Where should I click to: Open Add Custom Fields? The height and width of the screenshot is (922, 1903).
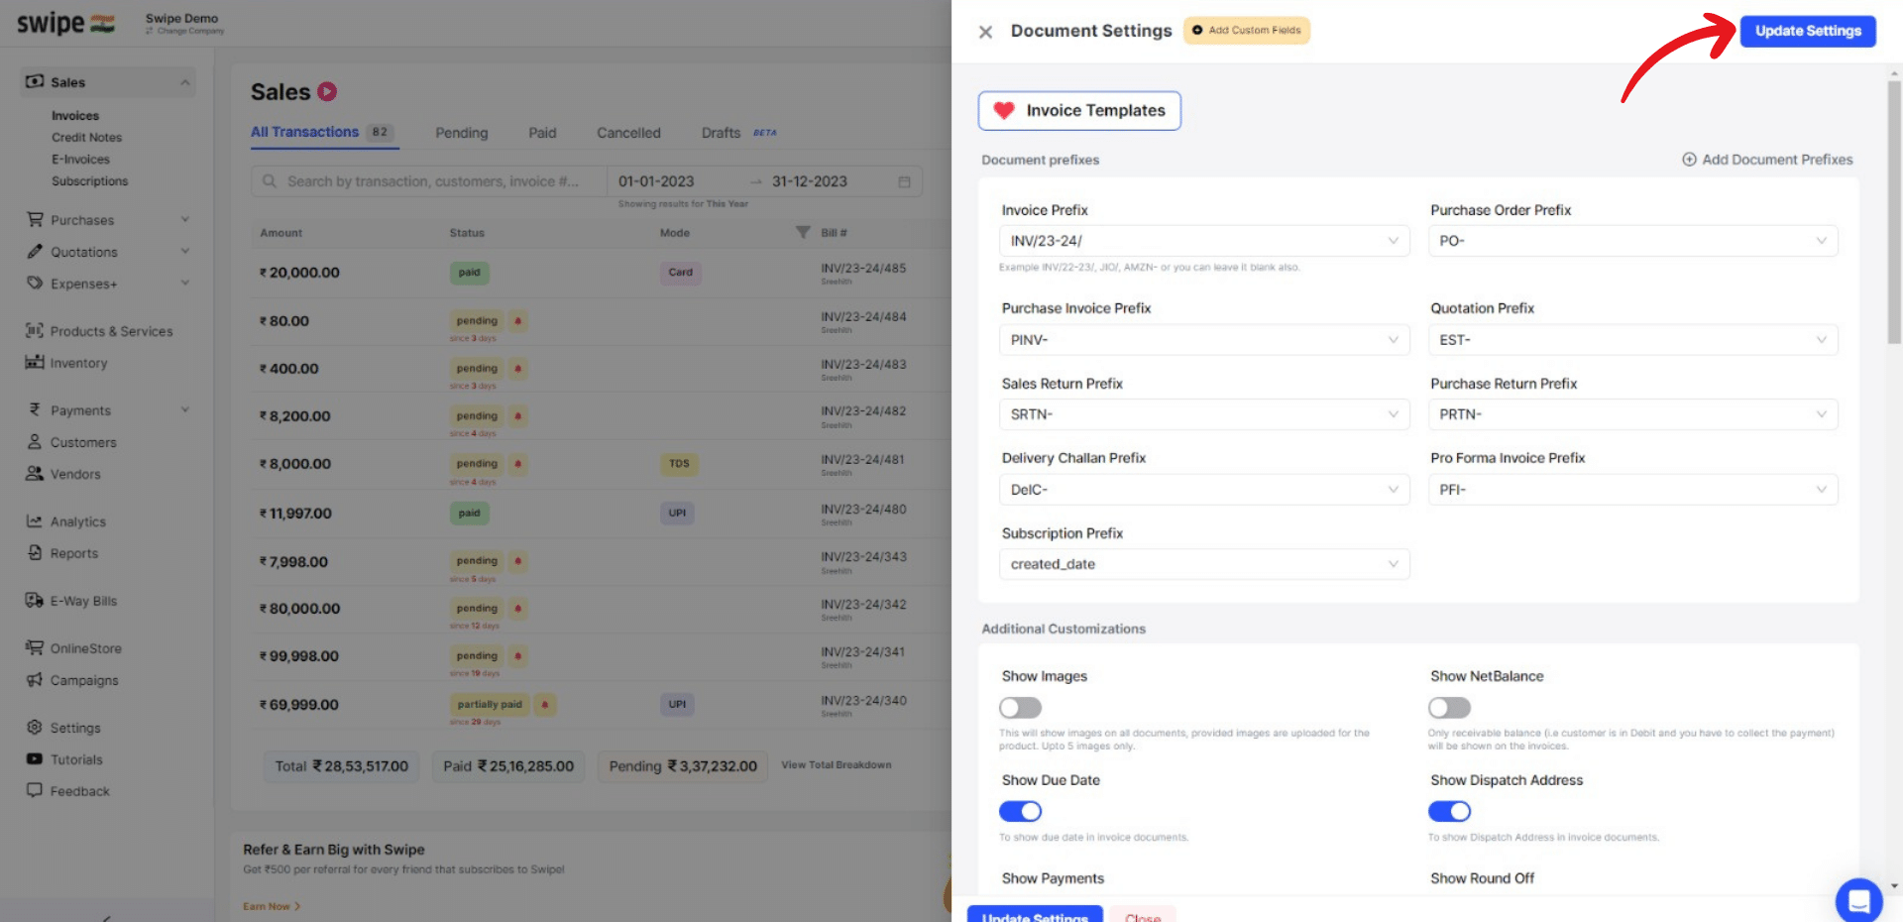click(1247, 31)
